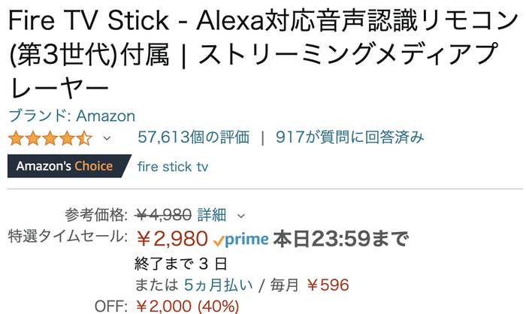The height and width of the screenshot is (314, 526).
Task: Click the ￥596 monthly payment amount
Action: tap(328, 285)
